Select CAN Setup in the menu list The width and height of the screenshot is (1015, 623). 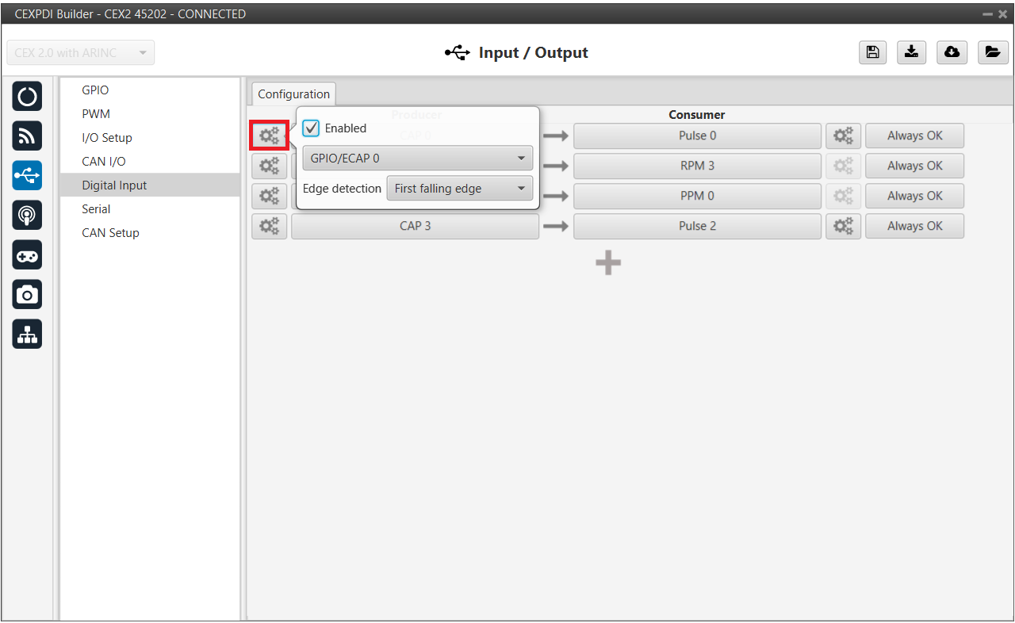[x=110, y=233]
